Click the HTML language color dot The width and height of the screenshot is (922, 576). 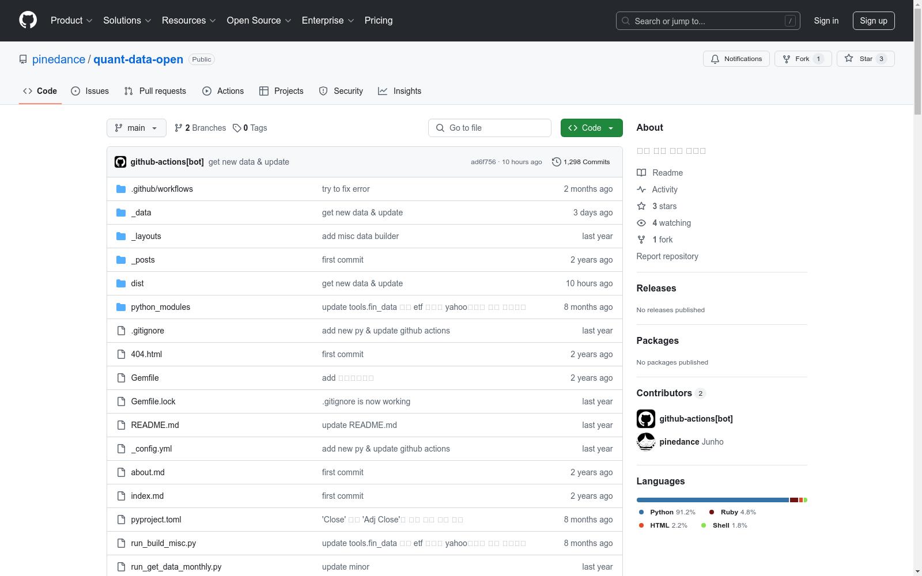point(641,525)
